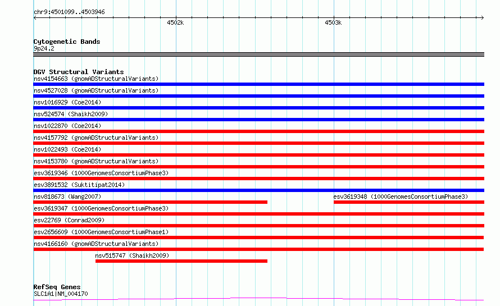Click the DGV Structural Variants track title

point(79,72)
